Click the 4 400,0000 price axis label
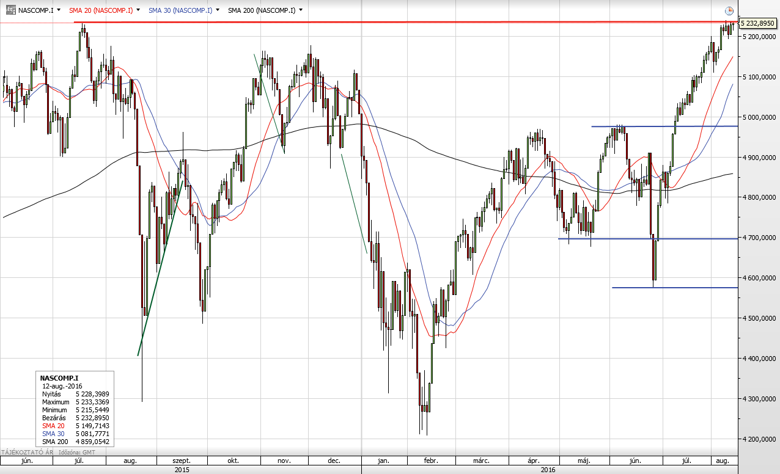Viewport: 780px width, 474px height. point(758,359)
